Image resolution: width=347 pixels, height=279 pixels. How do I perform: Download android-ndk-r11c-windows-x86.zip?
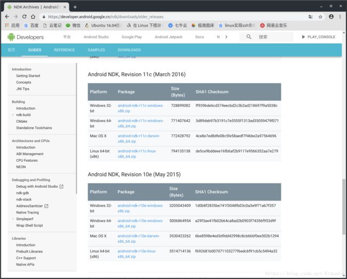pyautogui.click(x=140, y=108)
